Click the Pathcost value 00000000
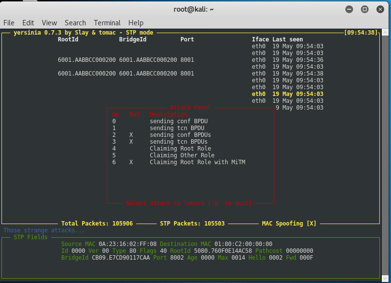This screenshot has width=391, height=283. (300, 250)
